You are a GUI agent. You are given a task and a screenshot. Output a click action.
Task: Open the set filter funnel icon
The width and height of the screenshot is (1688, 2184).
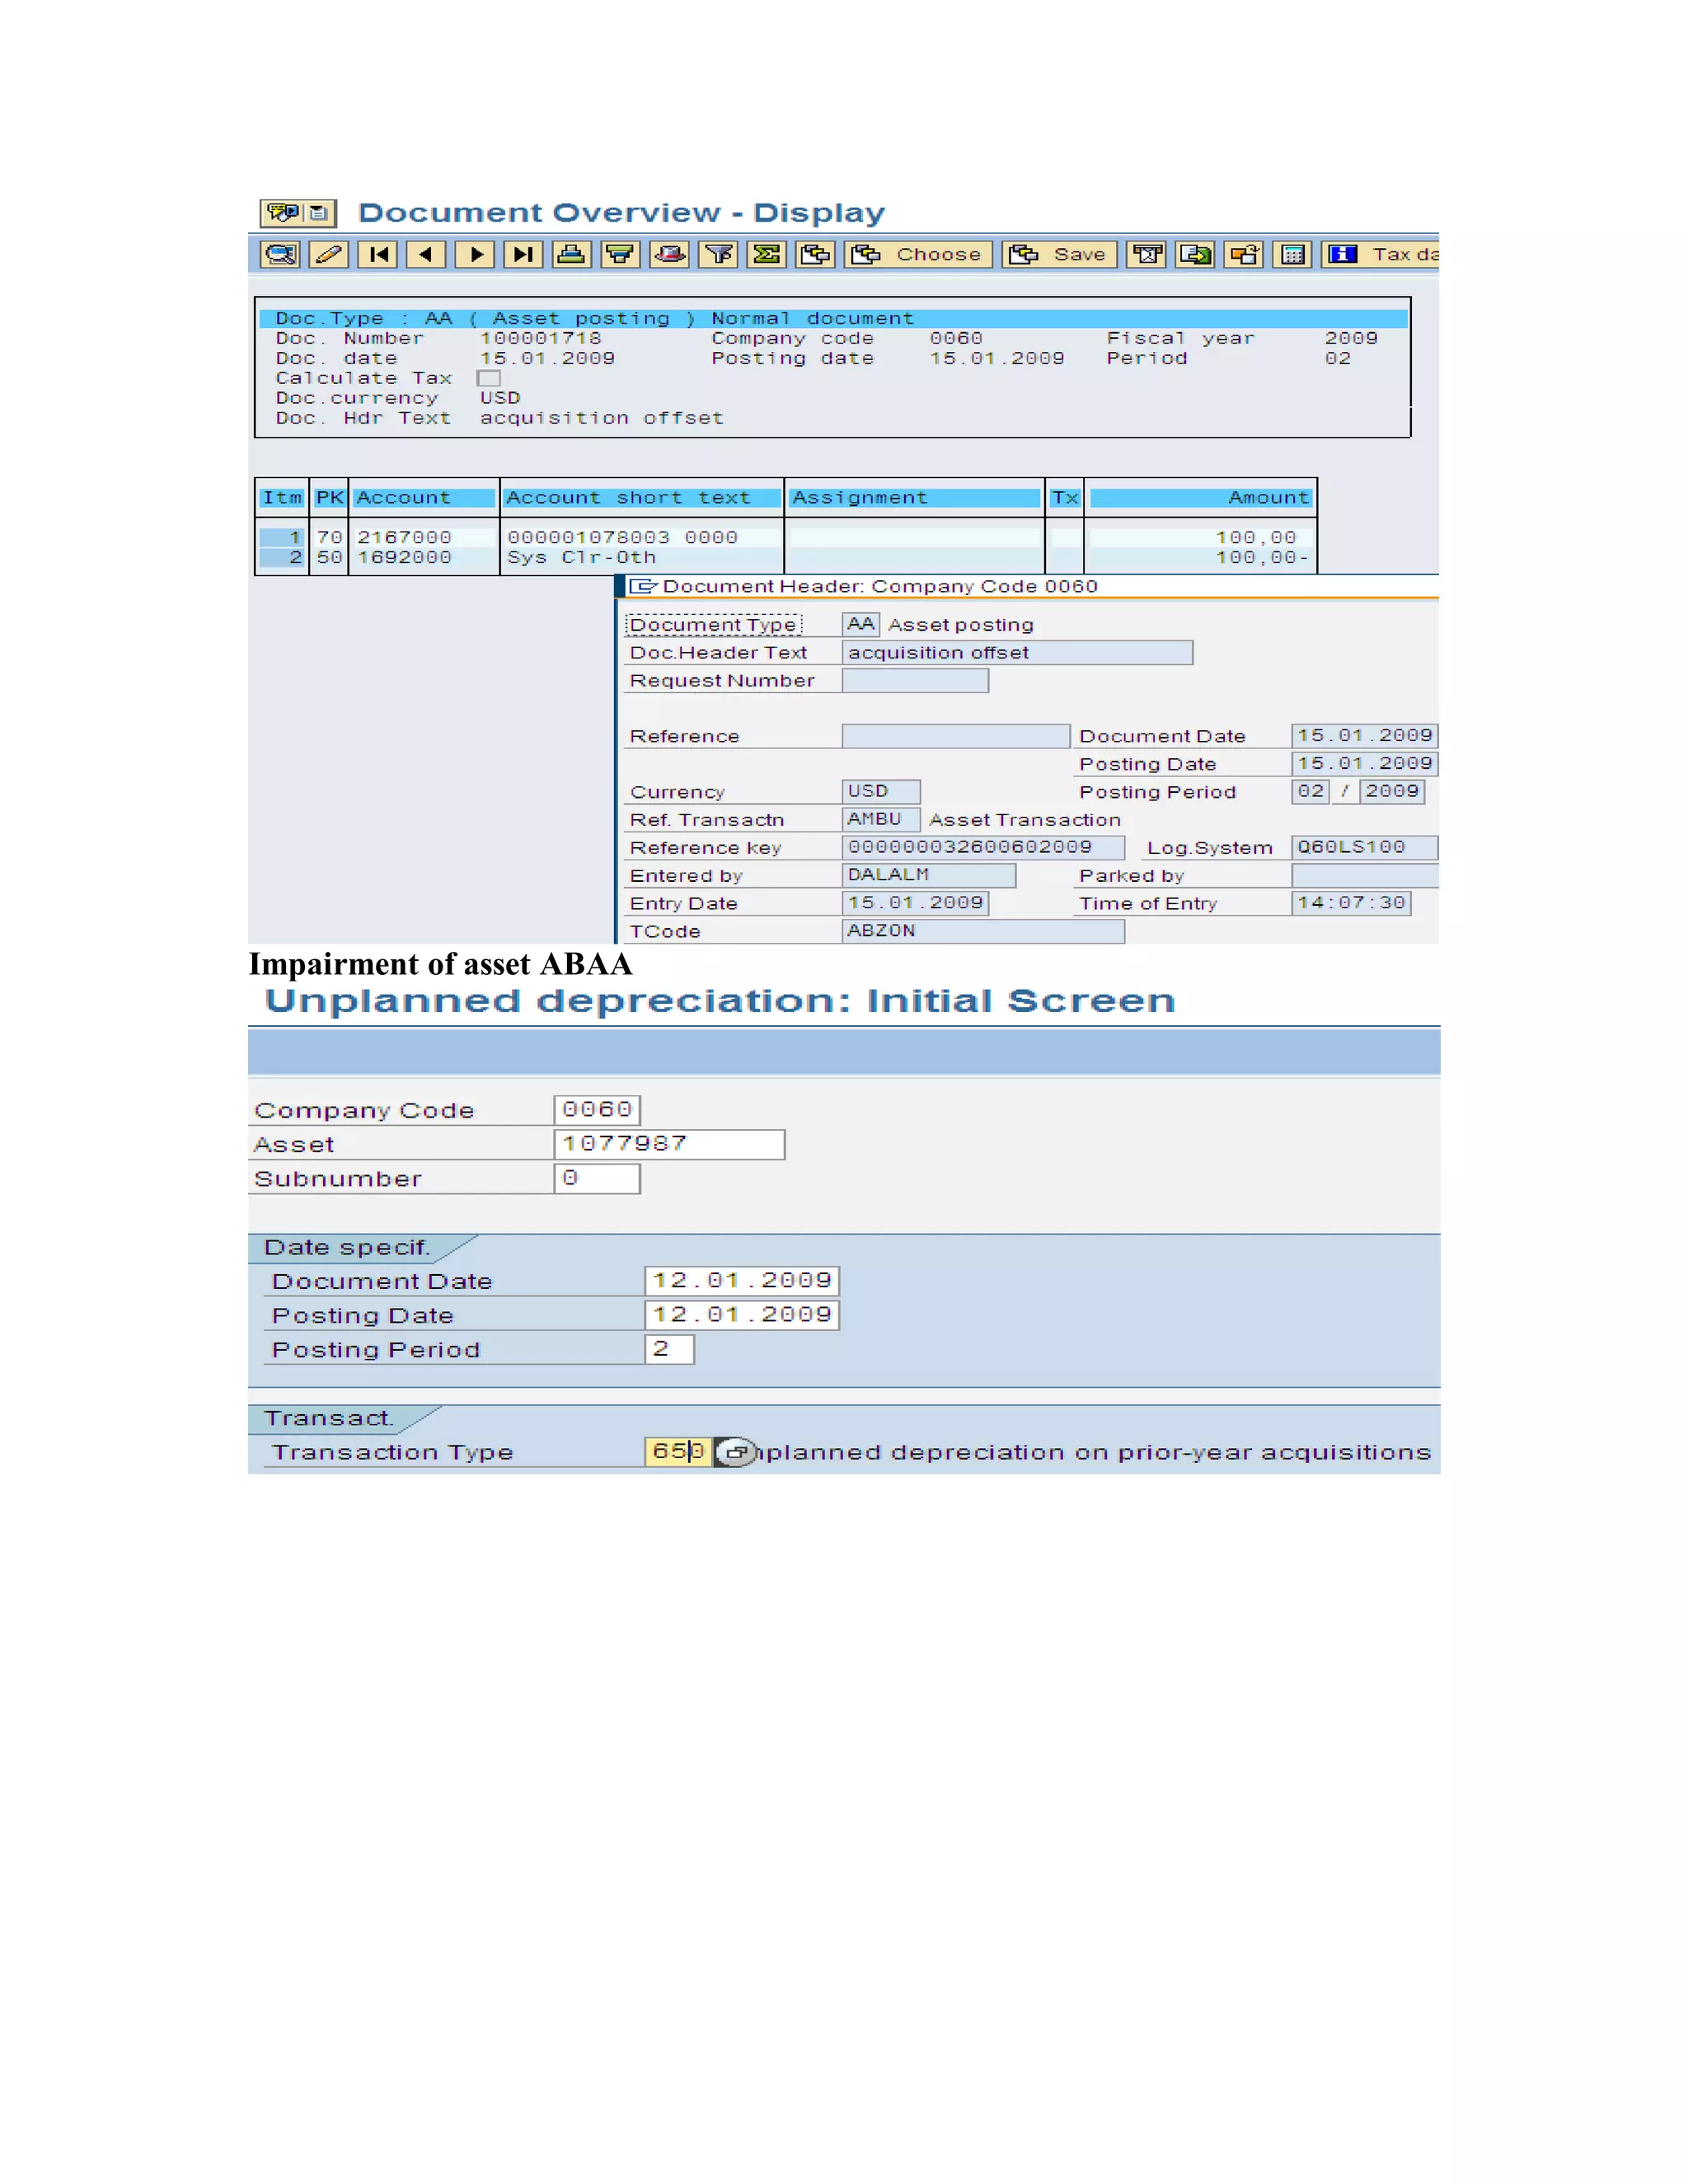(718, 254)
